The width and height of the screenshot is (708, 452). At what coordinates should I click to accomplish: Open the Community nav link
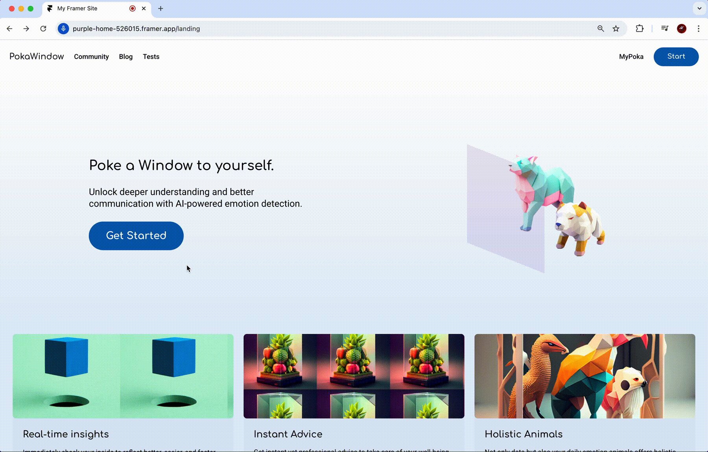(91, 57)
